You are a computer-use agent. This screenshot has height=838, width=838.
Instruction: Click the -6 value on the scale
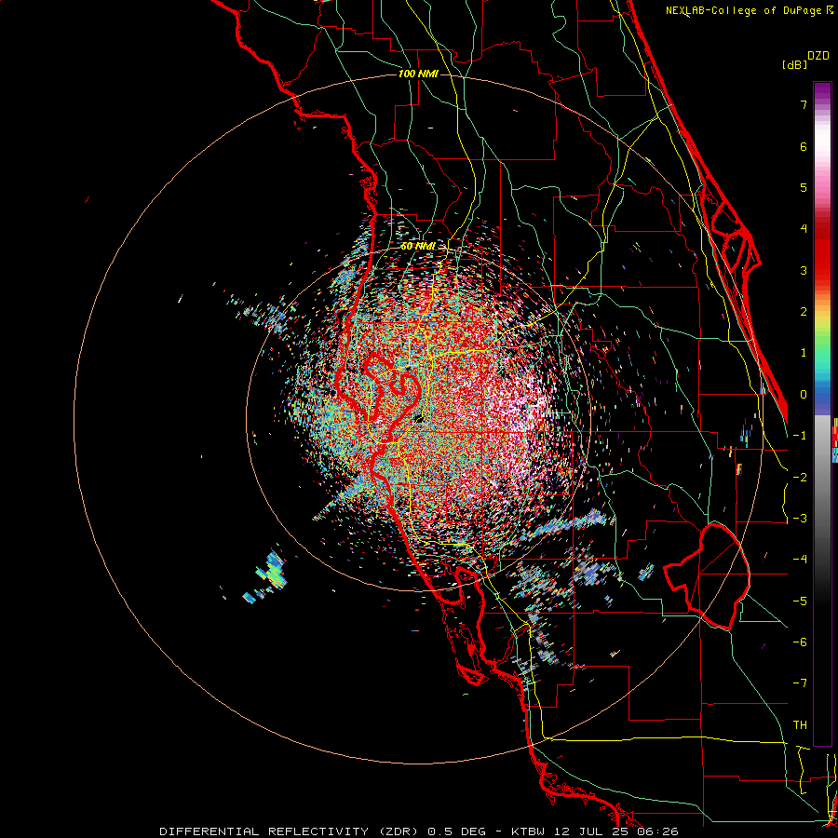[800, 642]
